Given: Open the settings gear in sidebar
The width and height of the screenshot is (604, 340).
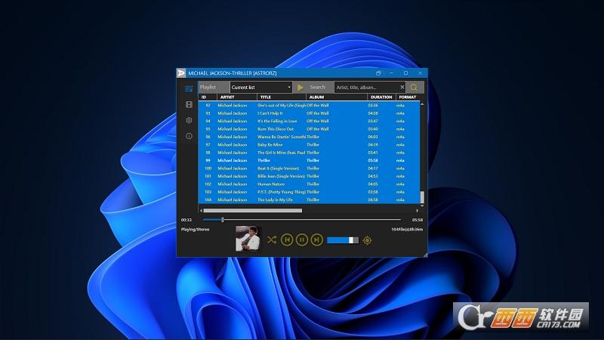Looking at the screenshot, I should tap(189, 120).
